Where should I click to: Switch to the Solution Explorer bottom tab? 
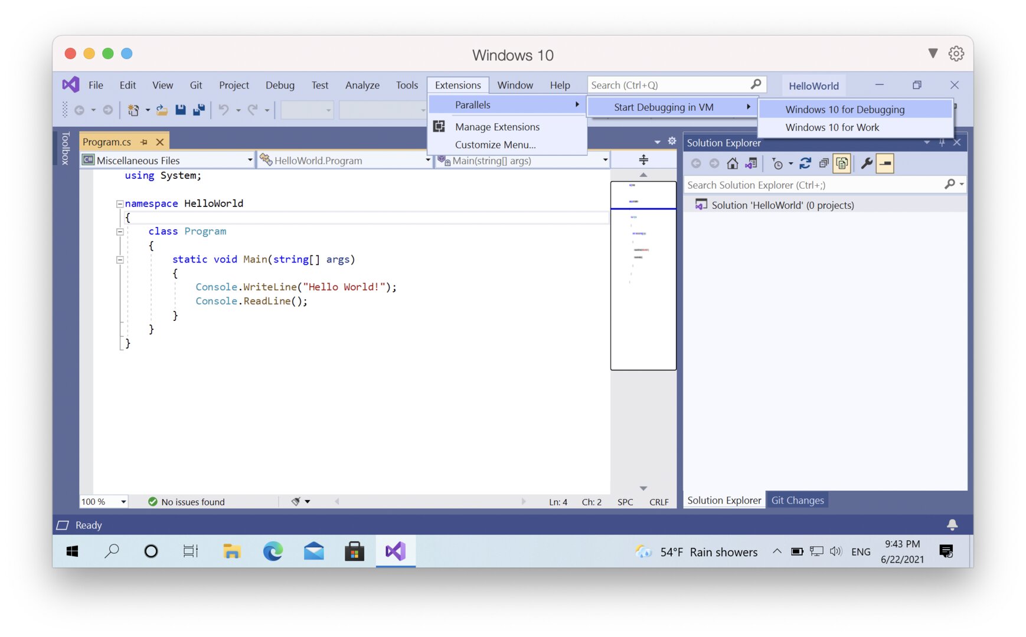(x=724, y=500)
